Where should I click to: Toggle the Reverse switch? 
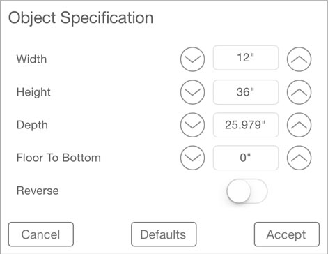point(247,191)
